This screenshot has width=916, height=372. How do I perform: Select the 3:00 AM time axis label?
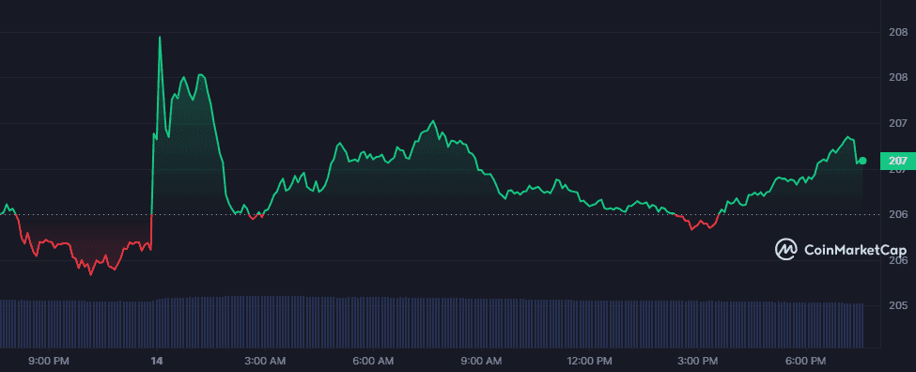tap(265, 361)
